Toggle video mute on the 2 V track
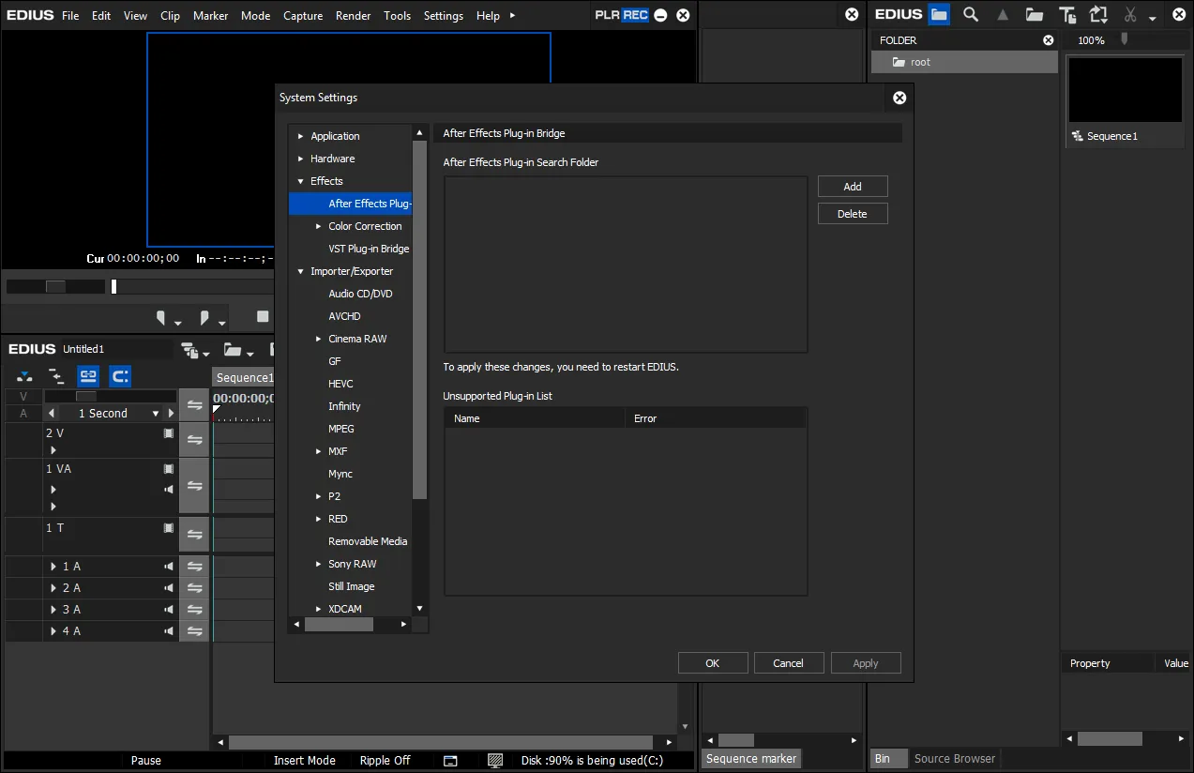This screenshot has width=1194, height=773. tap(169, 433)
